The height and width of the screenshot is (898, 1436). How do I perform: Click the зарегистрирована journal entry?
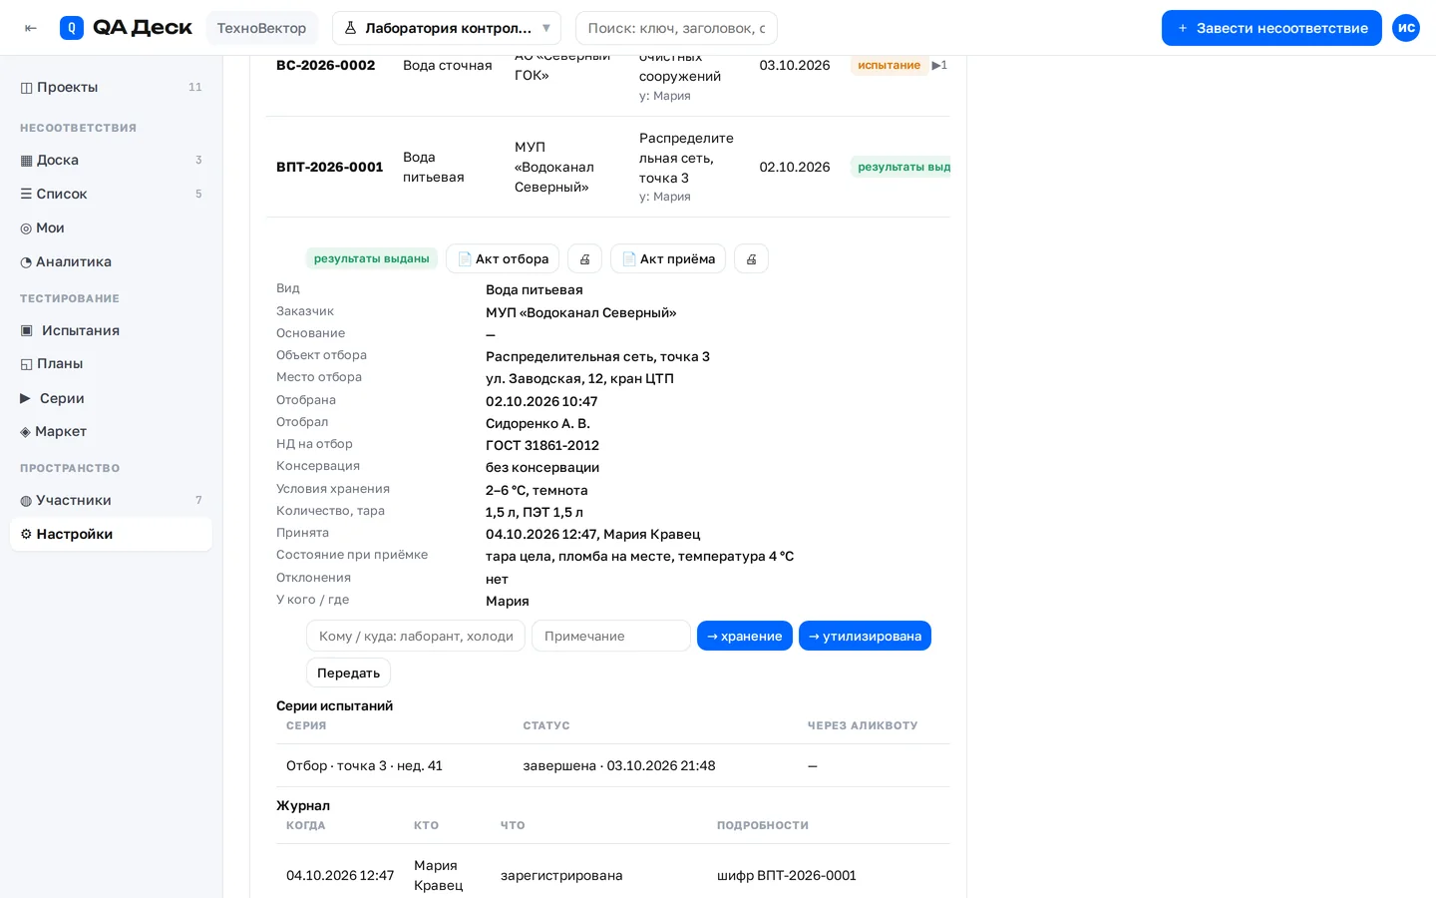[x=561, y=876]
